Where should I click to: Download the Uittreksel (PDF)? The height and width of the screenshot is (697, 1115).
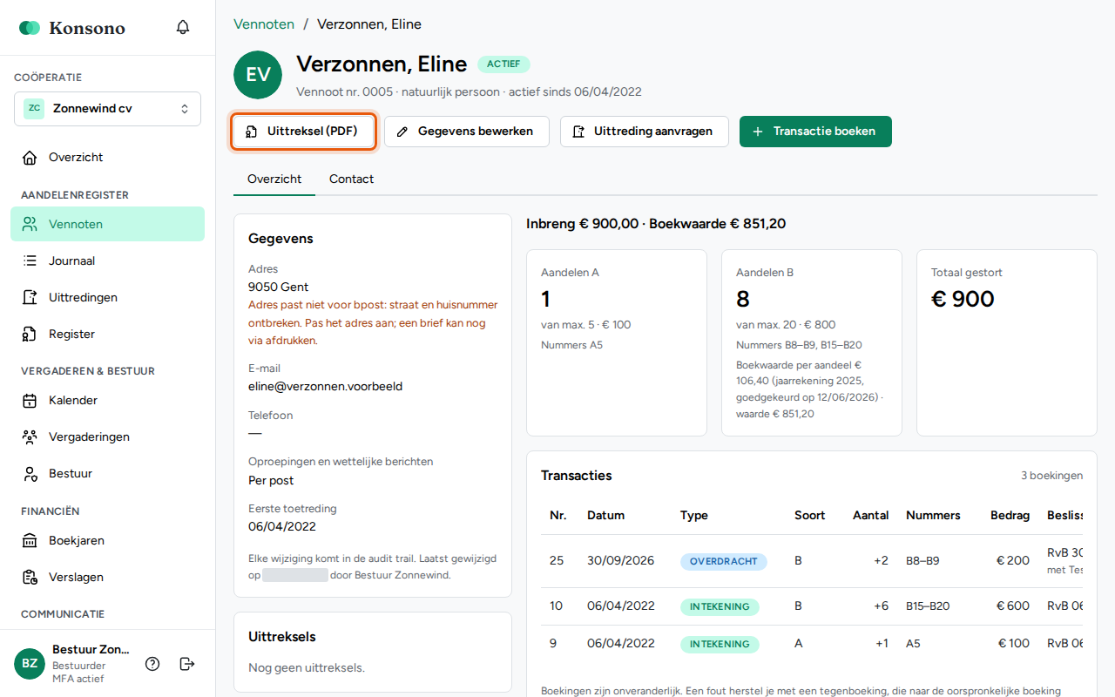303,132
